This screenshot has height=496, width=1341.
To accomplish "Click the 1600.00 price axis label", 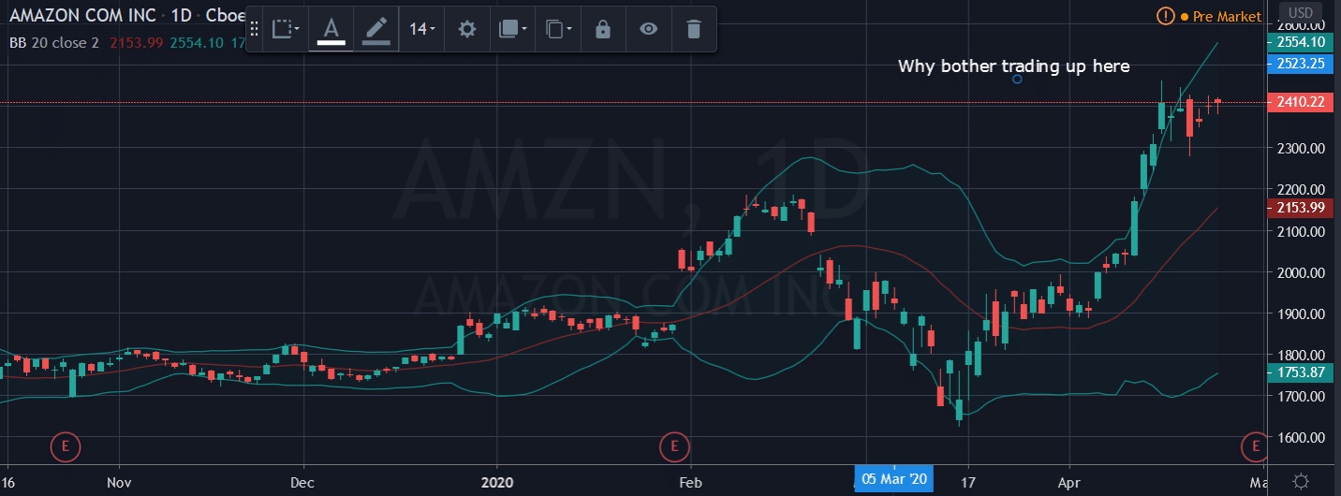I will pyautogui.click(x=1302, y=438).
